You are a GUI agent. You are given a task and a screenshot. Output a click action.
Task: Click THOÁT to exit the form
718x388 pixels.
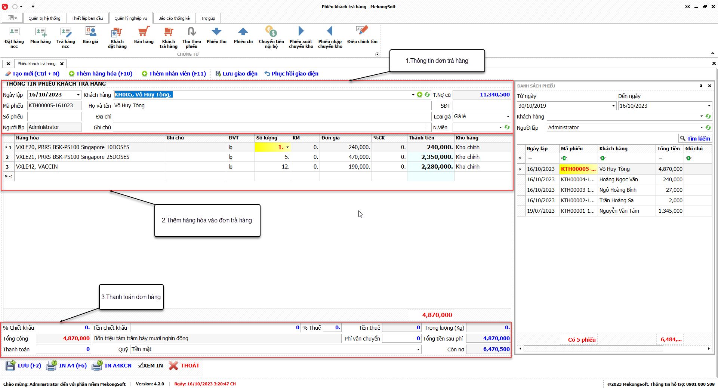click(x=184, y=366)
